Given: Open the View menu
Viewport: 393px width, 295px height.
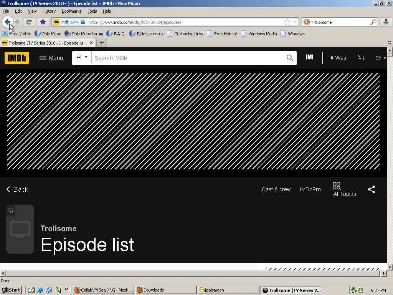Looking at the screenshot, I should 32,11.
